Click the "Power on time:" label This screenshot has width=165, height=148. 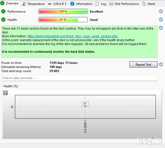point(12,63)
